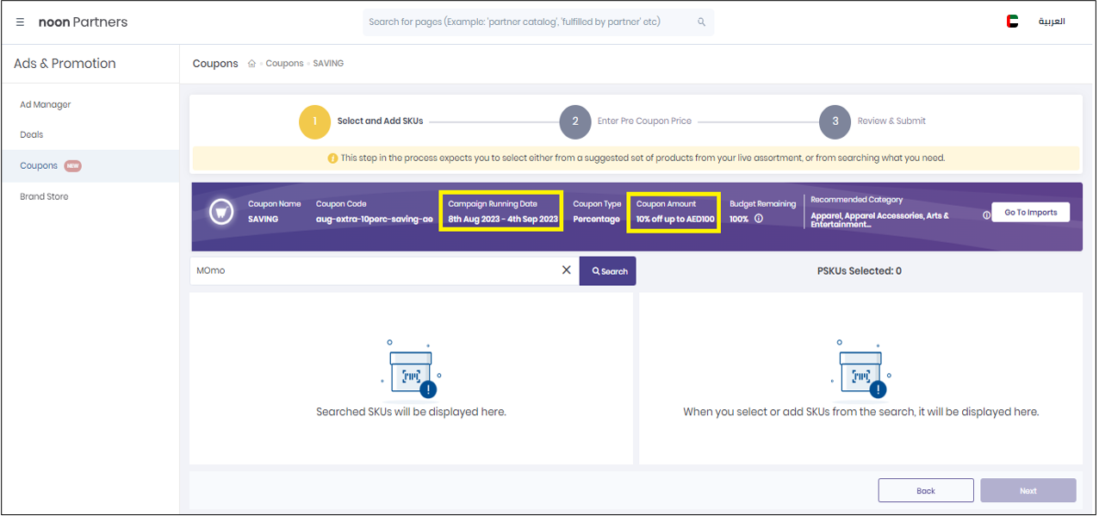Click coupon amount 10% off up to AED100
Viewport: 1099px width, 516px height.
pos(675,219)
